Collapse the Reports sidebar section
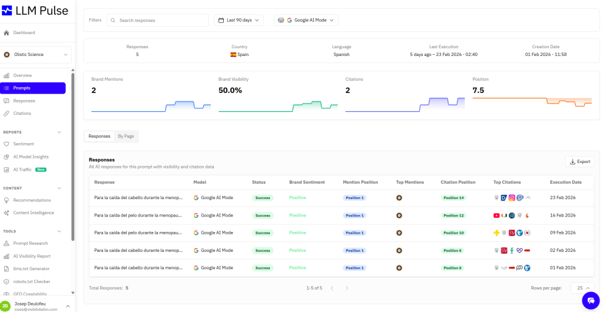 (59, 132)
